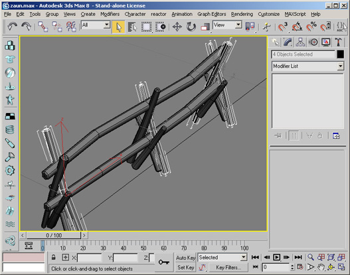Viewport: 350px width, 275px height.
Task: Toggle Percent Snap
Action: (x=311, y=27)
